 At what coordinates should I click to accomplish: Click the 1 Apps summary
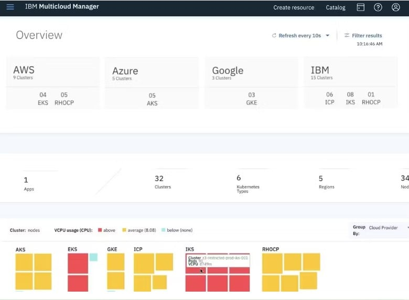click(x=29, y=184)
